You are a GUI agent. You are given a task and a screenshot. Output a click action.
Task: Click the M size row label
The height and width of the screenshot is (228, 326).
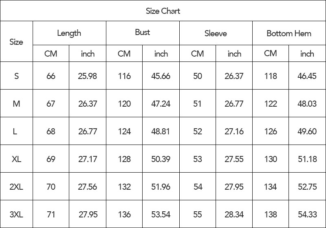click(x=16, y=104)
